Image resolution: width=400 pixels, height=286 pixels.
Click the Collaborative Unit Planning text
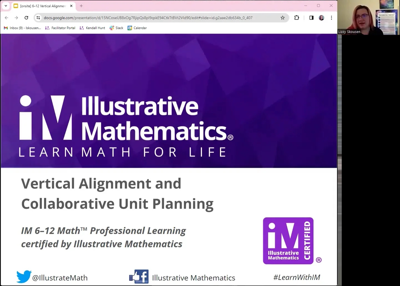pos(117,204)
